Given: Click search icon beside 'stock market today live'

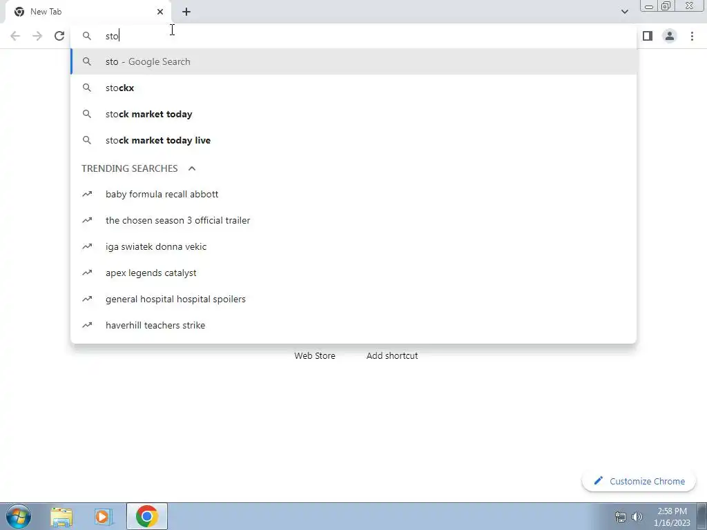Looking at the screenshot, I should [x=87, y=140].
